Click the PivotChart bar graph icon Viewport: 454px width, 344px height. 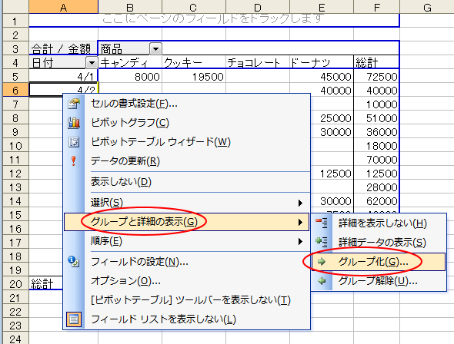tap(74, 123)
